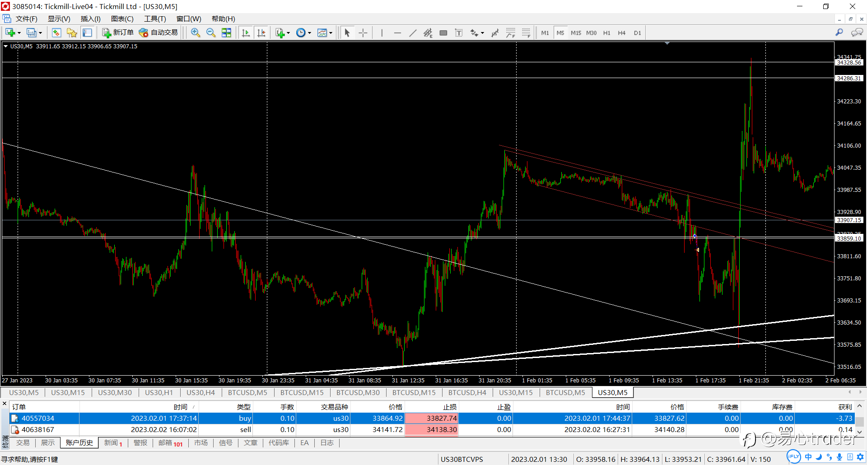The height and width of the screenshot is (465, 867).
Task: Click the triangle beside US30,M5 chart title
Action: (5, 46)
